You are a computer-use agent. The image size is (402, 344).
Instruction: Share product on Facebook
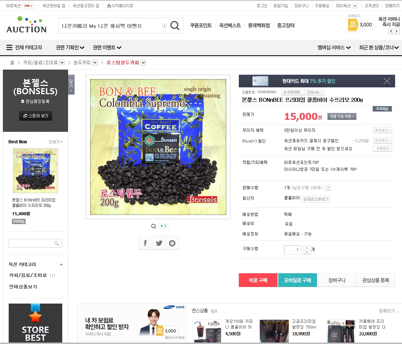[x=145, y=243]
